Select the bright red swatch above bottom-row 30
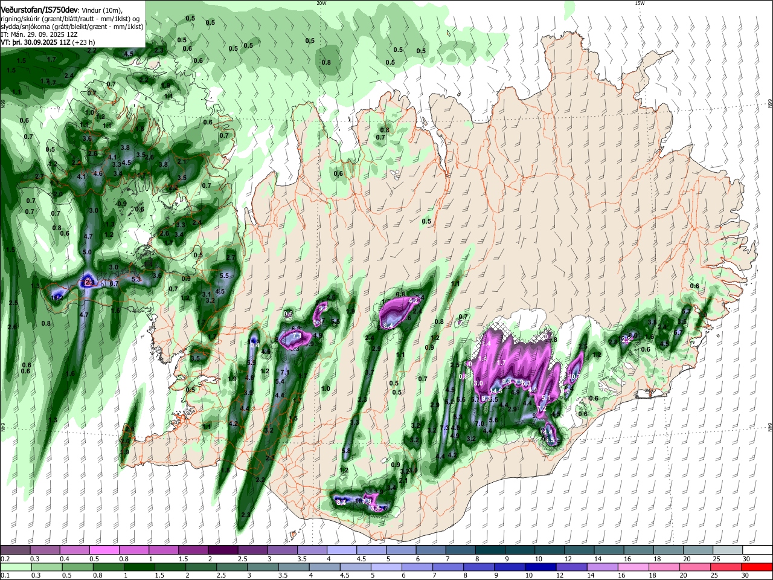This screenshot has height=580, width=773. 757,567
